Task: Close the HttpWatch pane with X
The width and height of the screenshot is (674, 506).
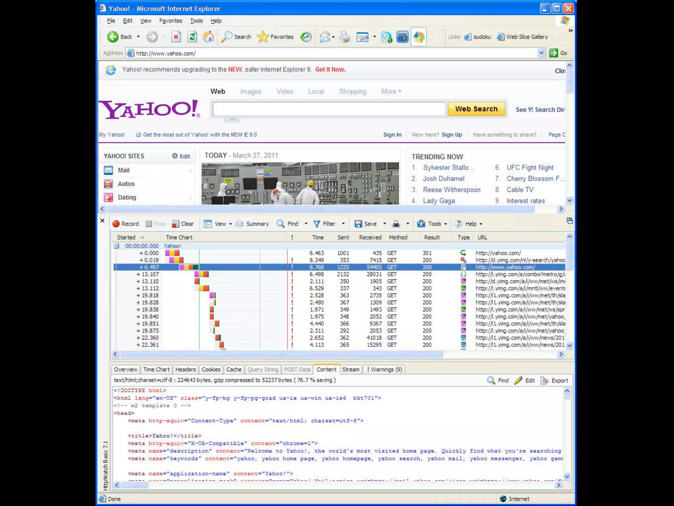Action: coord(102,220)
